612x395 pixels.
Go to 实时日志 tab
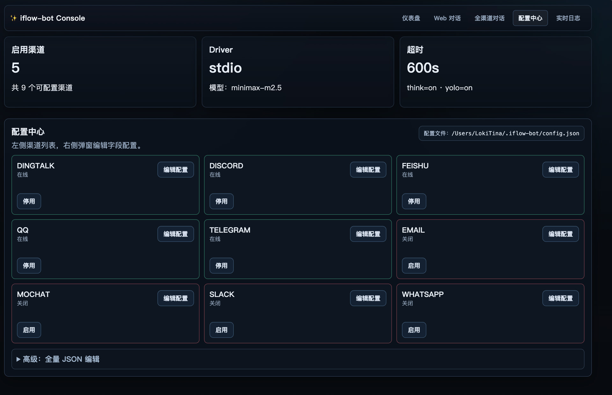click(x=568, y=18)
